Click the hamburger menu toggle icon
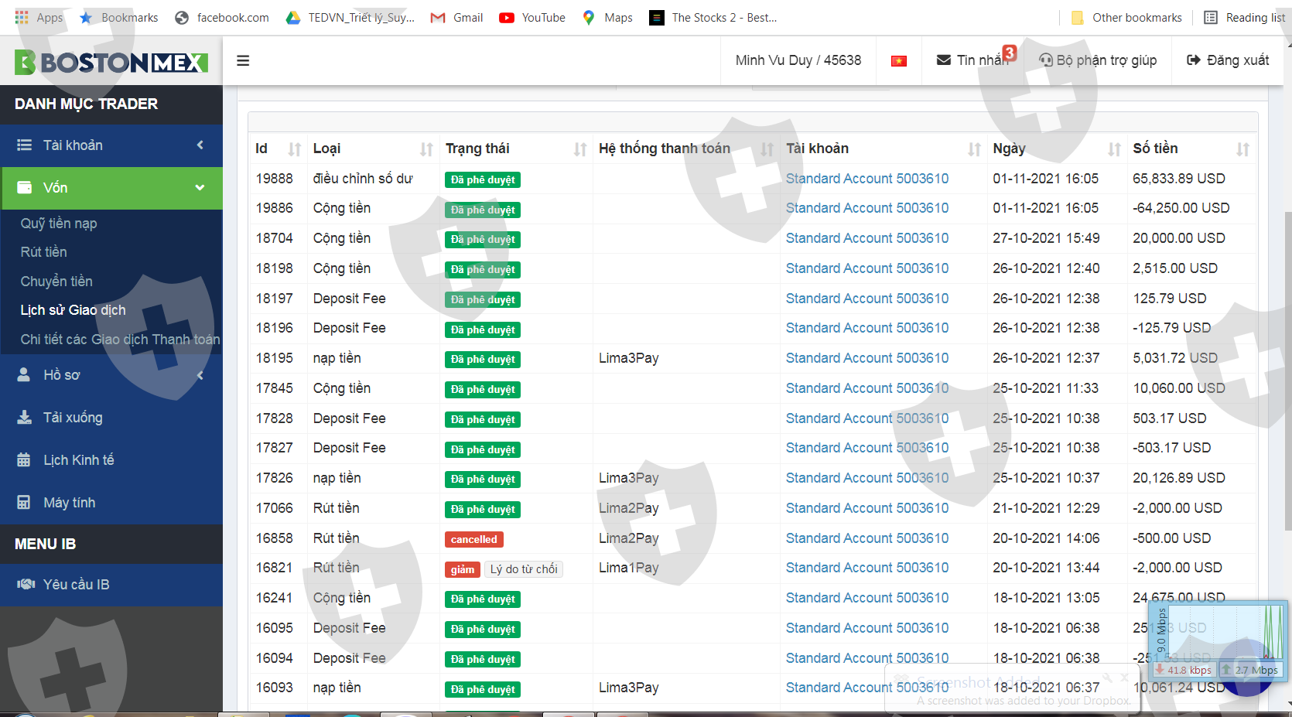The width and height of the screenshot is (1292, 717). [243, 60]
